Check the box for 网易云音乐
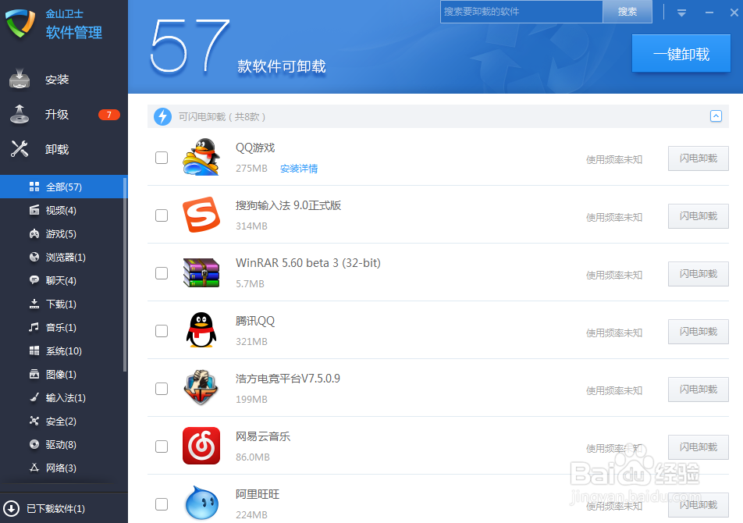The height and width of the screenshot is (523, 743). pos(162,447)
